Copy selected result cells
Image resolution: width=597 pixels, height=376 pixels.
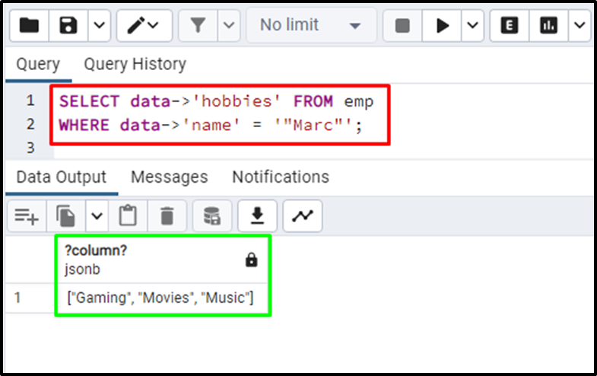pos(66,216)
